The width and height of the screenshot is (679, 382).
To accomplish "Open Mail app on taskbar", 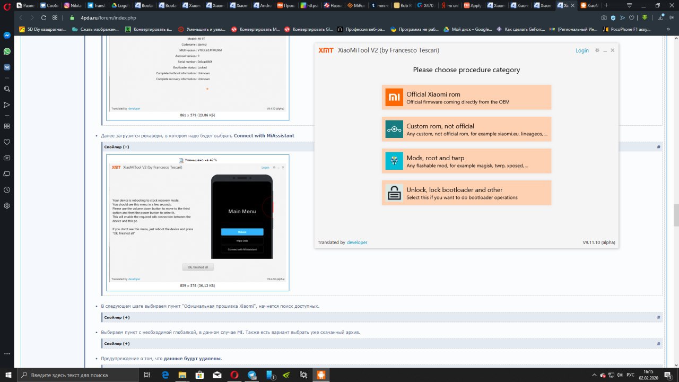I will 217,375.
